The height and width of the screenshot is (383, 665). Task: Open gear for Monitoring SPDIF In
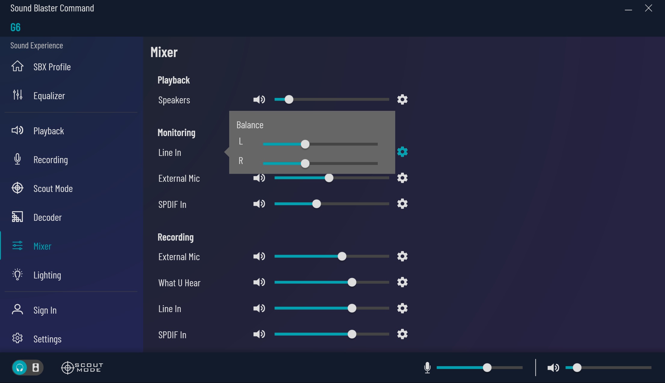[x=402, y=204]
